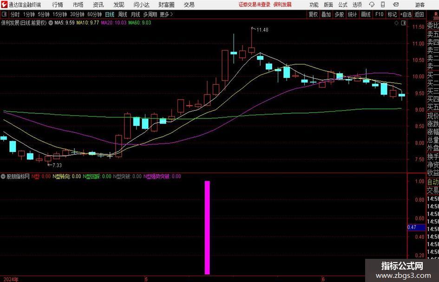Click the N型突破: 0.00 label

(127, 176)
